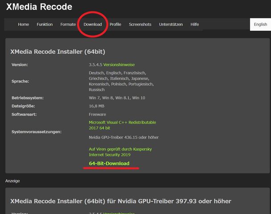Click the Freeware value
Image resolution: width=271 pixels, height=214 pixels.
click(97, 114)
